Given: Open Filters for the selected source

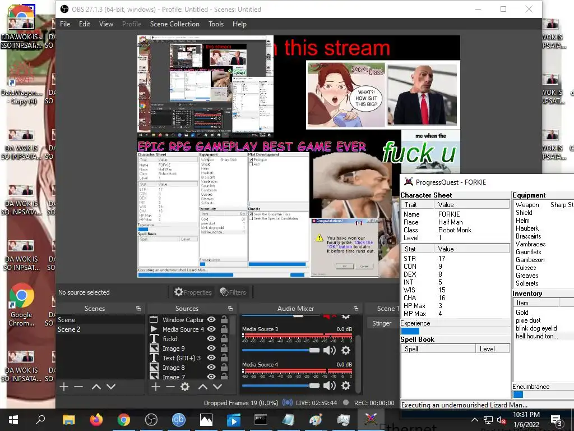Looking at the screenshot, I should pyautogui.click(x=233, y=292).
